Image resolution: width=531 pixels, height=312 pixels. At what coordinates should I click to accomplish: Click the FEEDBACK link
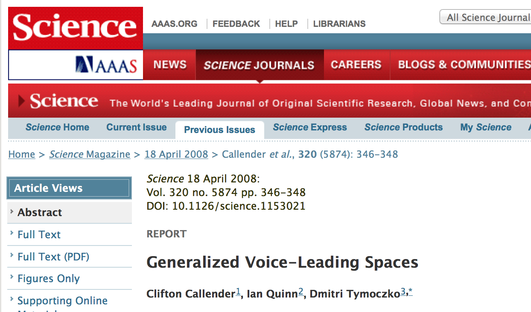pyautogui.click(x=236, y=24)
